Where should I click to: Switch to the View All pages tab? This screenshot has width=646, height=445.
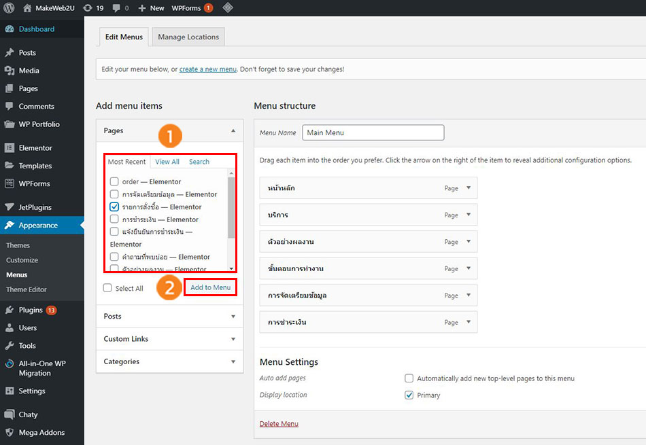[167, 162]
